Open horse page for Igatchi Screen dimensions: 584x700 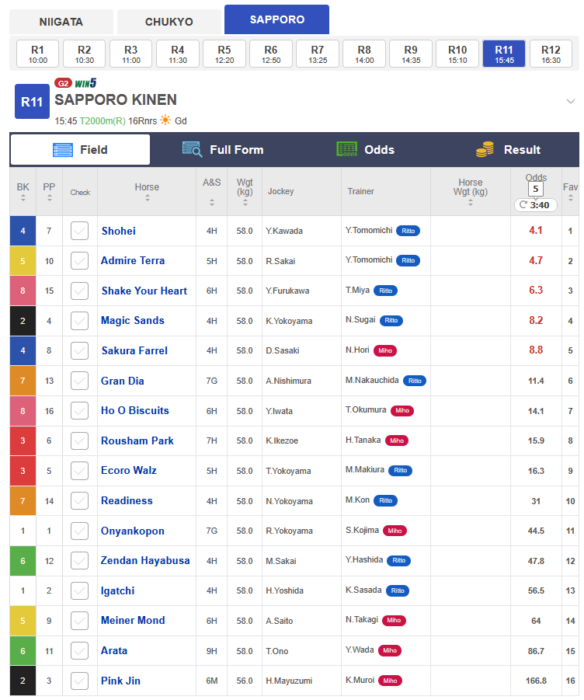tap(118, 590)
